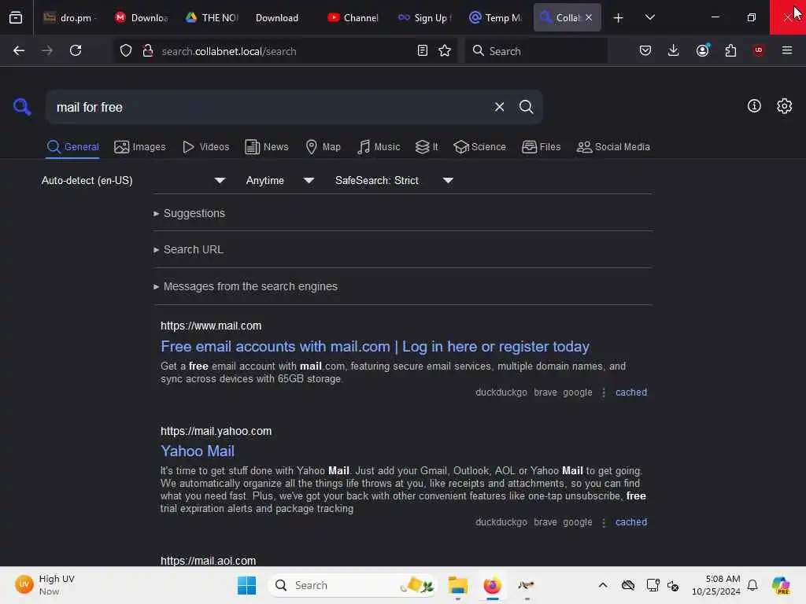Click the browser address bar URL
The width and height of the screenshot is (806, 604).
(x=229, y=51)
